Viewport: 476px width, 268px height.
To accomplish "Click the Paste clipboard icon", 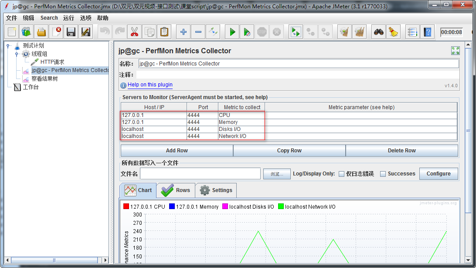I will (x=164, y=32).
